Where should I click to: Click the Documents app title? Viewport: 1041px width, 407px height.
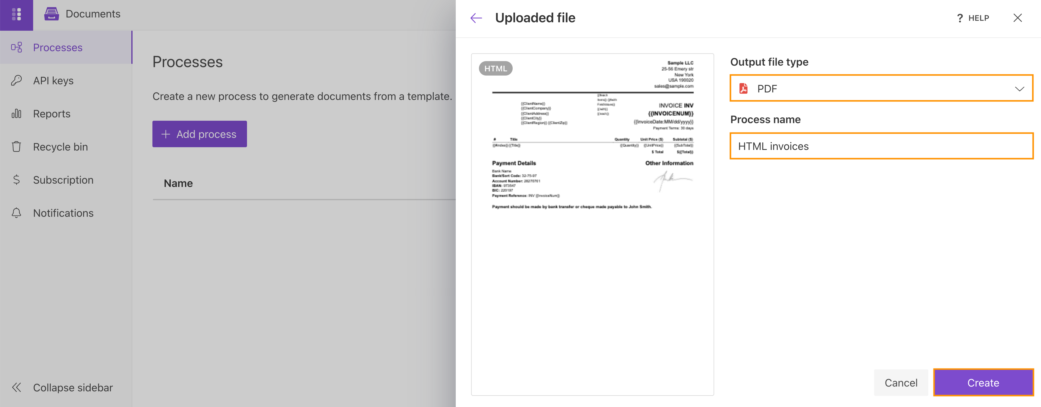pos(93,14)
